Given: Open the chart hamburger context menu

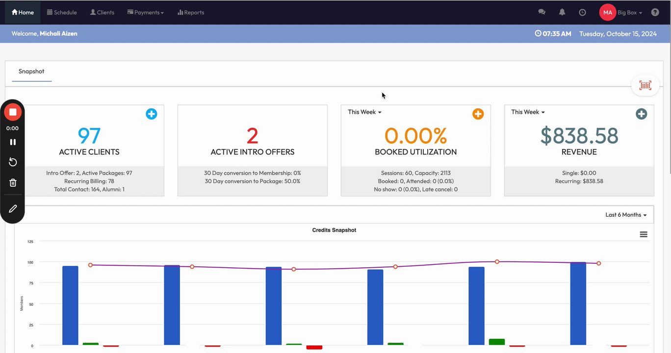Looking at the screenshot, I should [644, 234].
